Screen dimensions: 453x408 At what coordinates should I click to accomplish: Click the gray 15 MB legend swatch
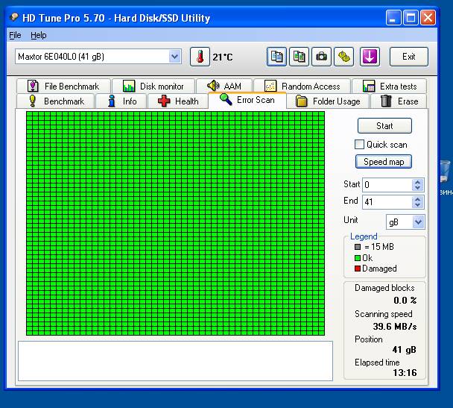[x=358, y=247]
